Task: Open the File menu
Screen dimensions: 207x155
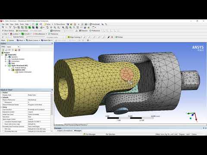Action: point(3,24)
